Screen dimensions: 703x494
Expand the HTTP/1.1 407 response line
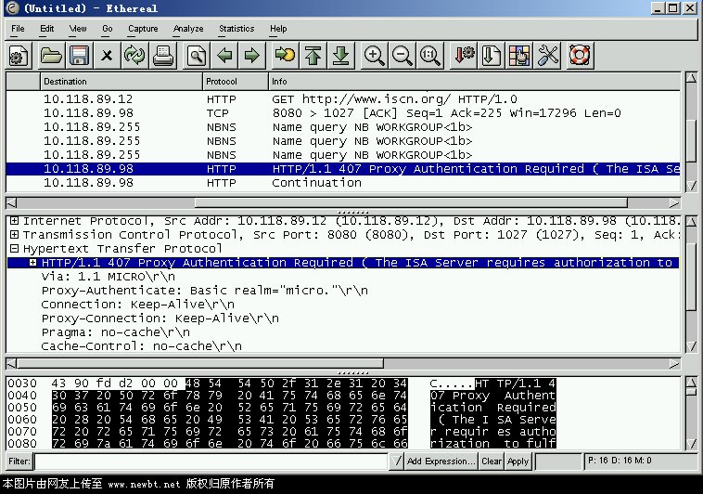(32, 262)
